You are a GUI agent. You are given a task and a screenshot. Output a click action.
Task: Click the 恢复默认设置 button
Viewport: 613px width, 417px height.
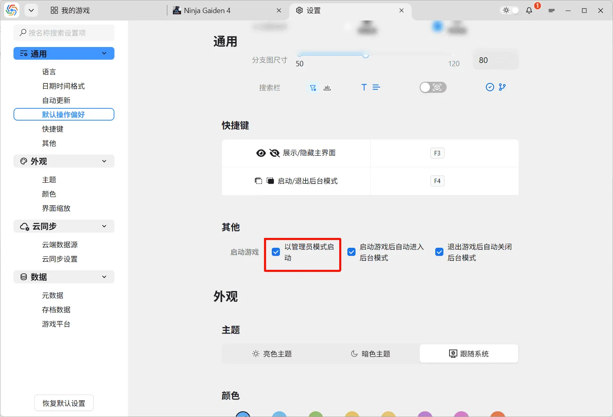pos(63,403)
